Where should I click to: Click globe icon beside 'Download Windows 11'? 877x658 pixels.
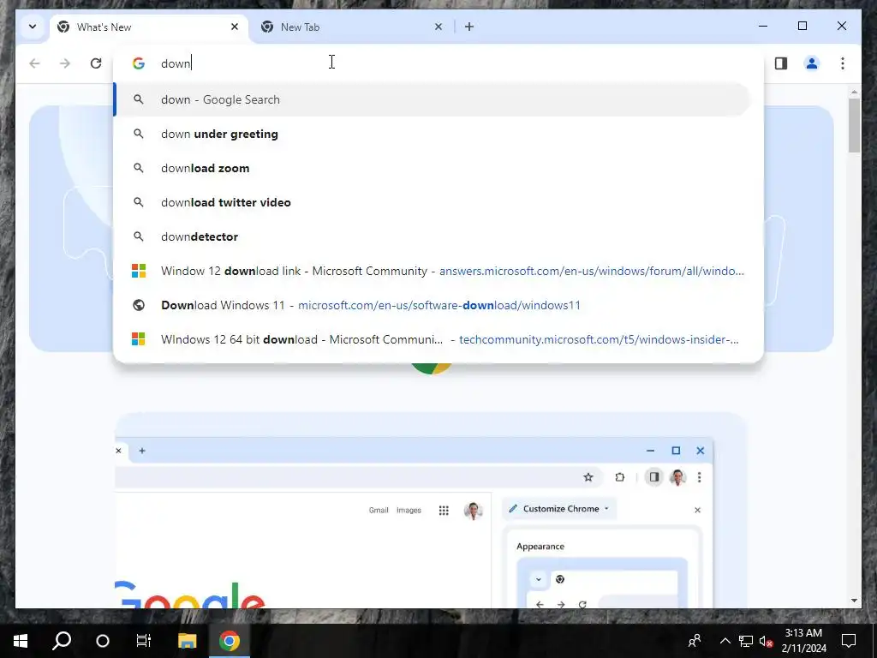pos(139,305)
